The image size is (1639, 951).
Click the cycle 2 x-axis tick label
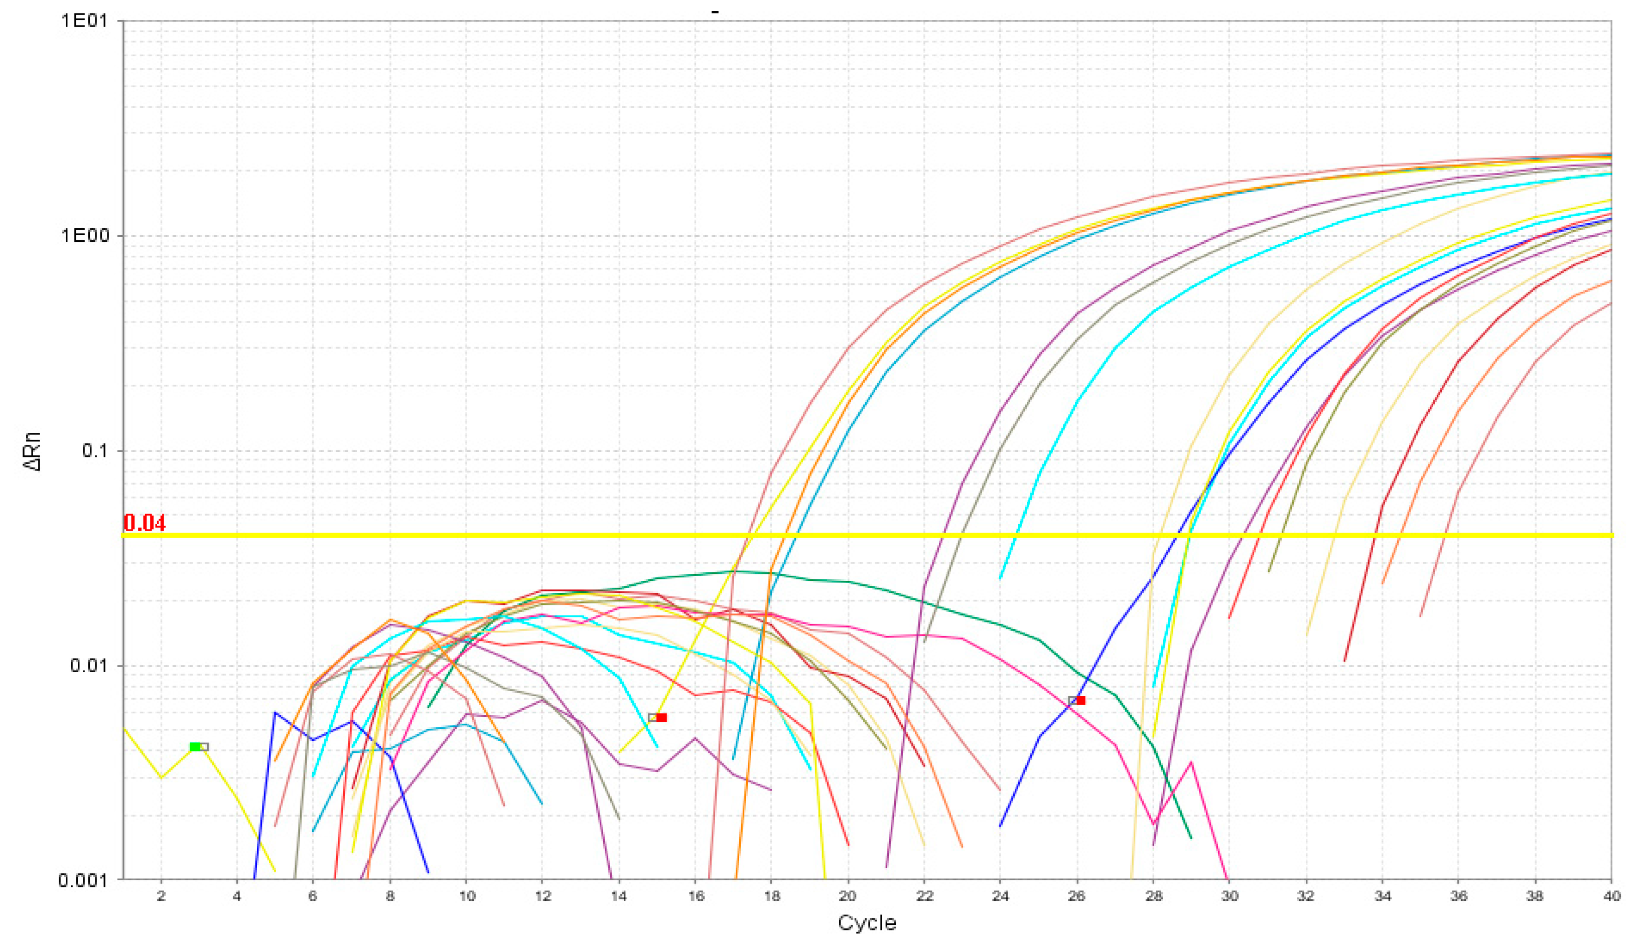[x=161, y=896]
